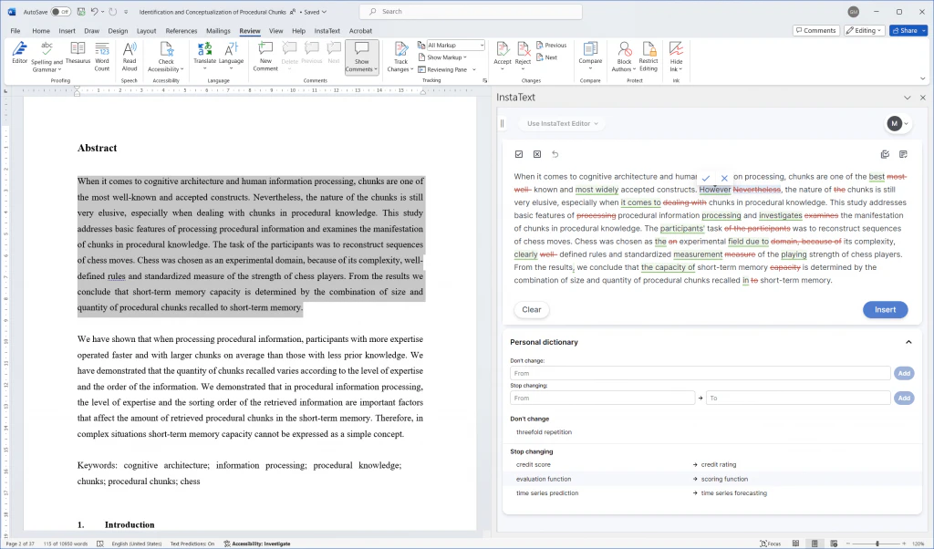Switch to the References tab
Screen dimensions: 934x549
[x=182, y=30]
